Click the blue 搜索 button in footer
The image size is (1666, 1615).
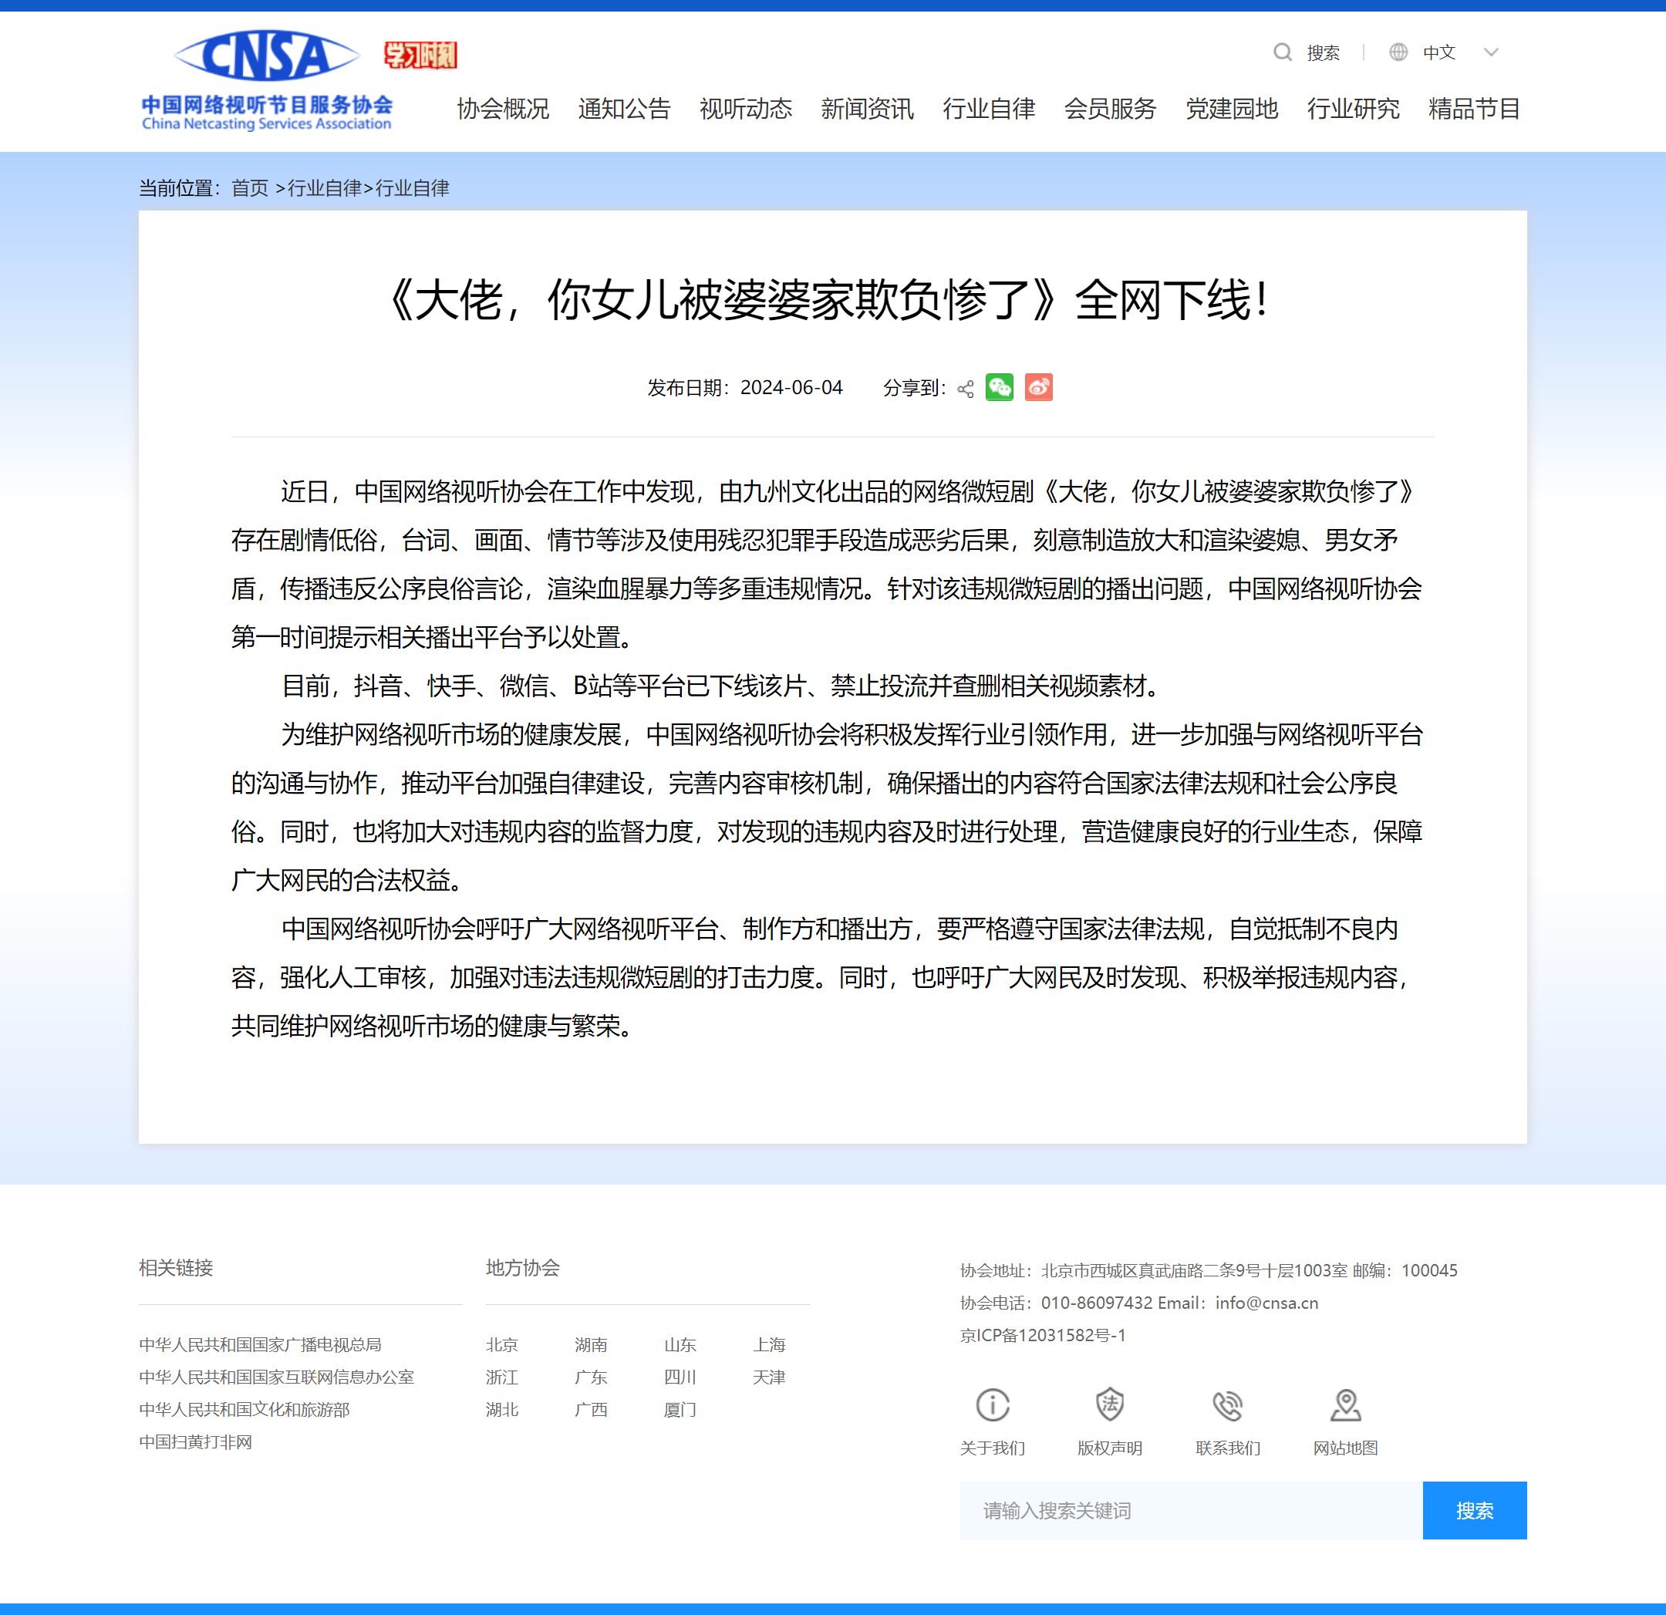tap(1475, 1510)
